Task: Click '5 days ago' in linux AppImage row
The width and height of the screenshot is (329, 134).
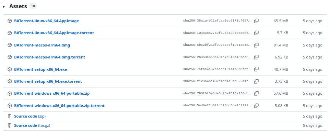Action: click(313, 21)
